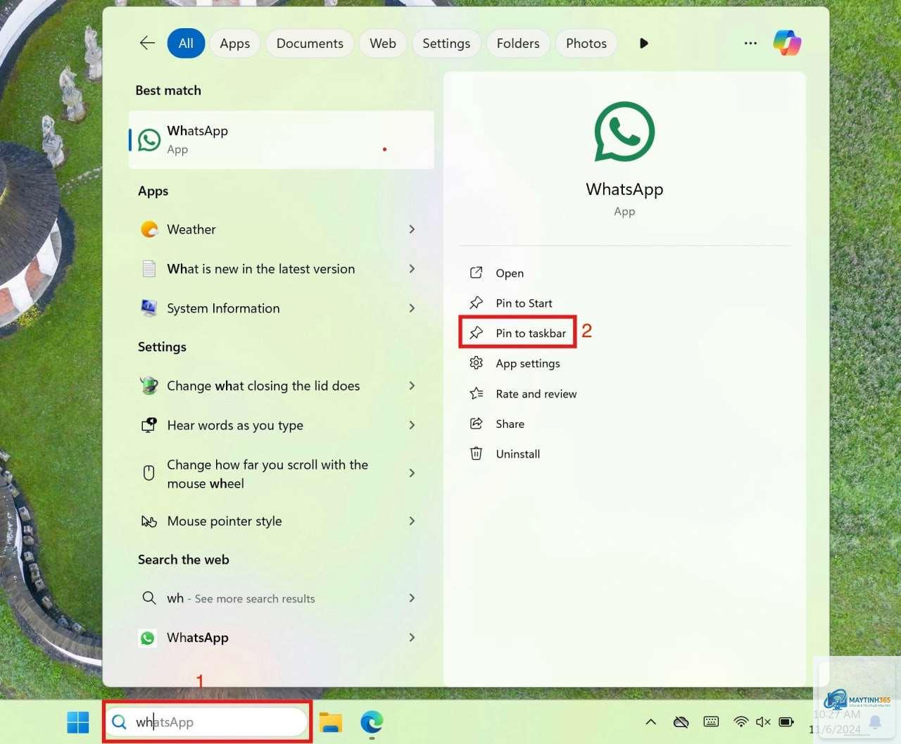Show hidden tray icons with the up chevron

coord(651,722)
